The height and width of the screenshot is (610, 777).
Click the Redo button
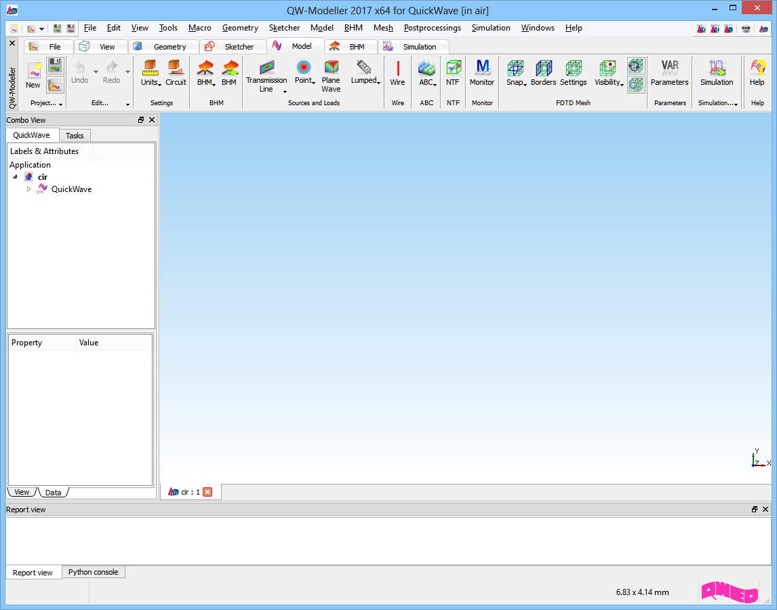tap(111, 73)
